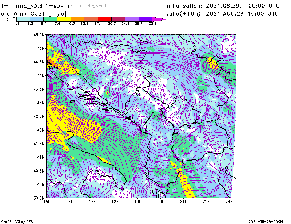This screenshot has height=224, width=291.
Task: Click the 'GrADS: COLA/IGES' credit text
Action: coord(17,222)
